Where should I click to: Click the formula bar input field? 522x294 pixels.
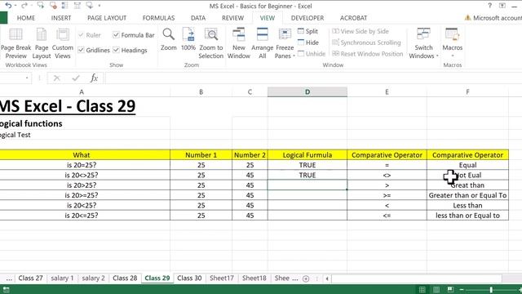click(313, 78)
